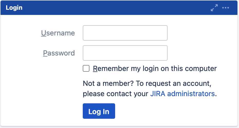Expand the gadget using the diagonal arrows
This screenshot has height=128, width=239.
click(214, 8)
